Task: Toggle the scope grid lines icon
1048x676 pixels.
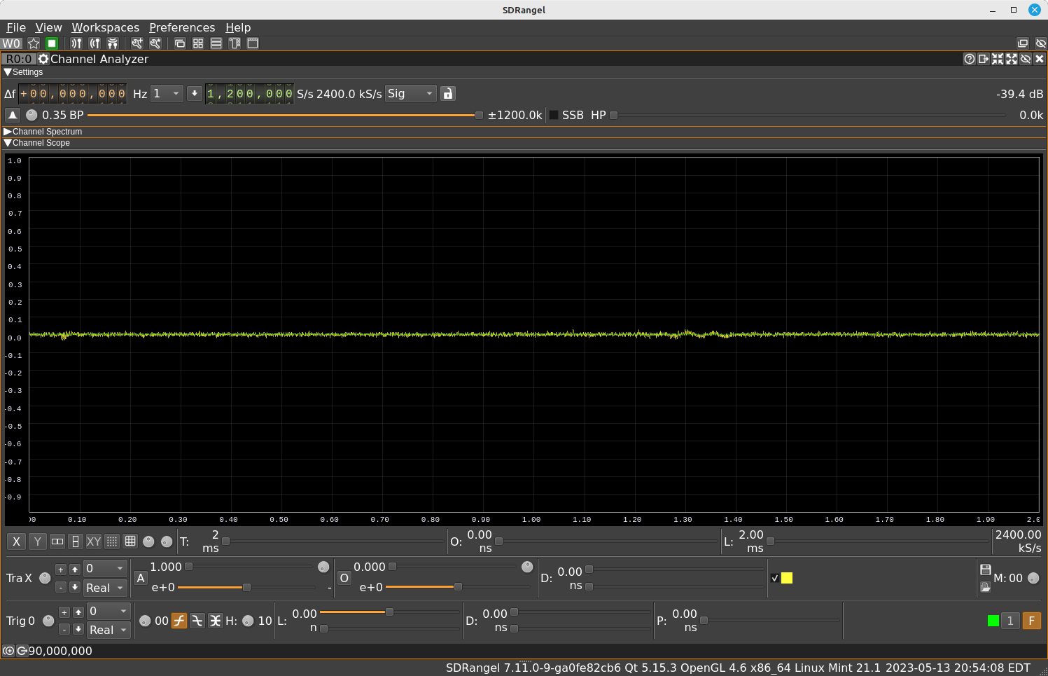Action: coord(130,542)
